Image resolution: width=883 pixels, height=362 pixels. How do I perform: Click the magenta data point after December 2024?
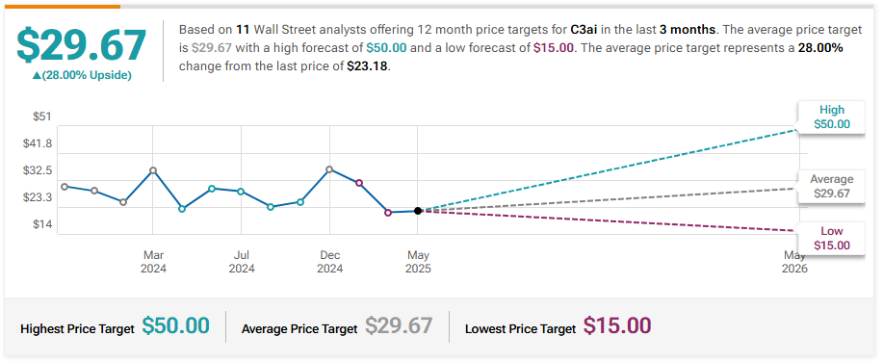(x=359, y=183)
